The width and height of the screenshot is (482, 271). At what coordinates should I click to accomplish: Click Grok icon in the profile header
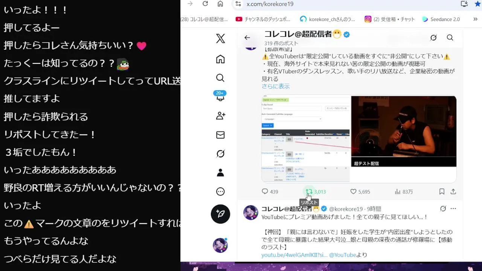pos(433,38)
